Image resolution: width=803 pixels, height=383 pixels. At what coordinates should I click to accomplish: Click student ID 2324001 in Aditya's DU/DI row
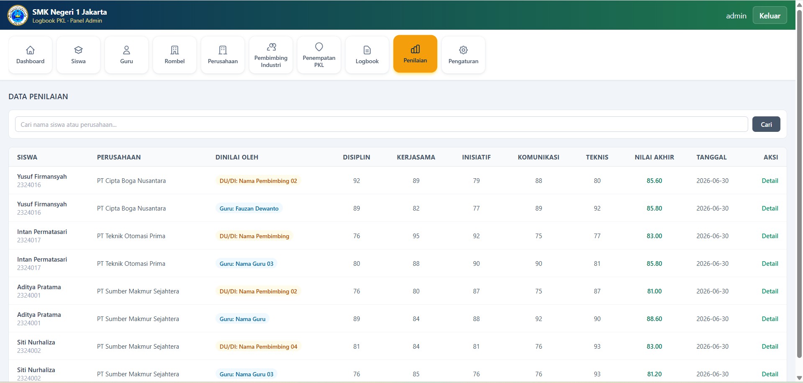pyautogui.click(x=29, y=296)
